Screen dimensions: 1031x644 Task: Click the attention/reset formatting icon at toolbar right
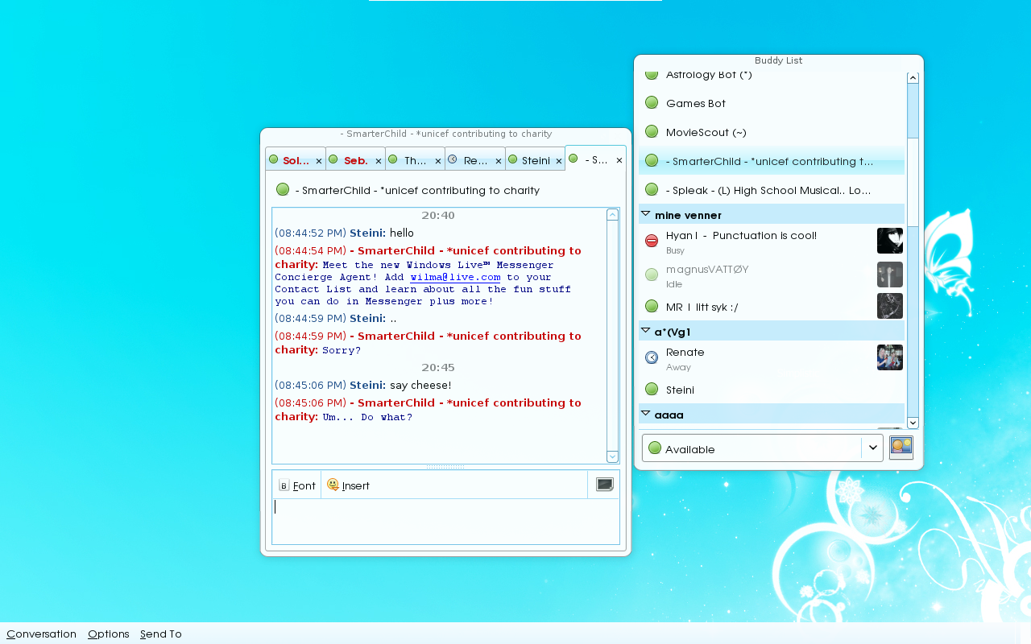(605, 485)
